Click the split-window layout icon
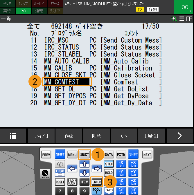Image resolution: width=194 pixels, height=195 pixels. [189, 19]
